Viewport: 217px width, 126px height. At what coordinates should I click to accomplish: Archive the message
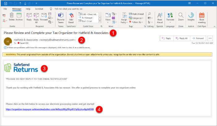click(19, 17)
